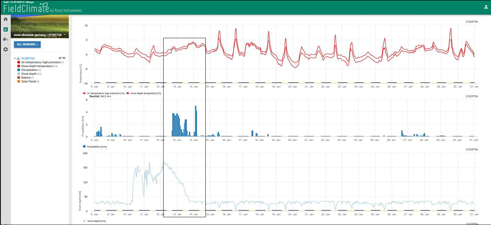The width and height of the screenshot is (491, 225).
Task: Open the Home dashboard icon
Action: click(5, 19)
